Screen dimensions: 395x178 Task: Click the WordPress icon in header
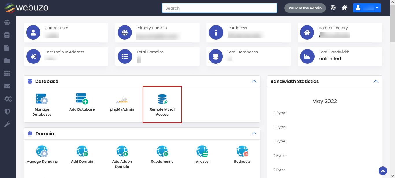(x=333, y=8)
